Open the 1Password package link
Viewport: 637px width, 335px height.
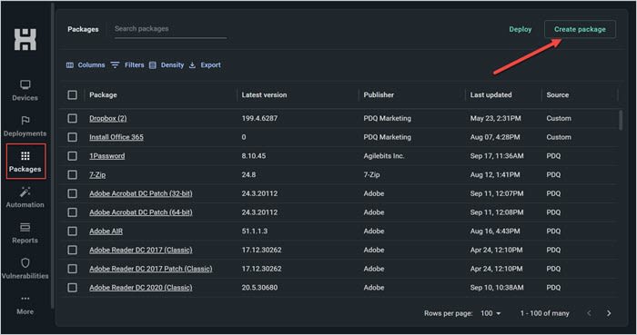coord(106,156)
